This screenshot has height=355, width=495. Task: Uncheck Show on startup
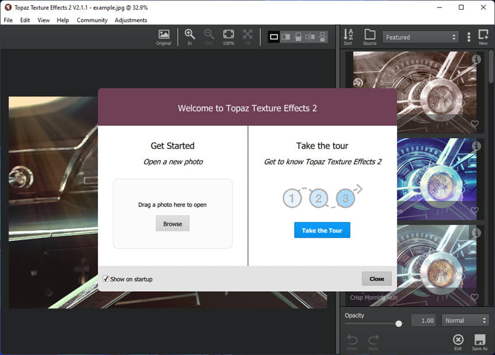pyautogui.click(x=106, y=279)
